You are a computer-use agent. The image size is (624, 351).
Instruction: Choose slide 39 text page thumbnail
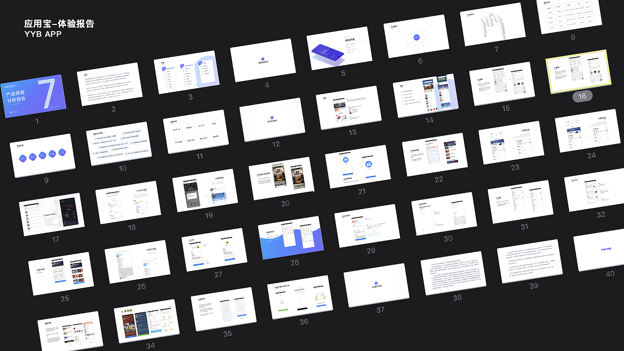pos(530,262)
